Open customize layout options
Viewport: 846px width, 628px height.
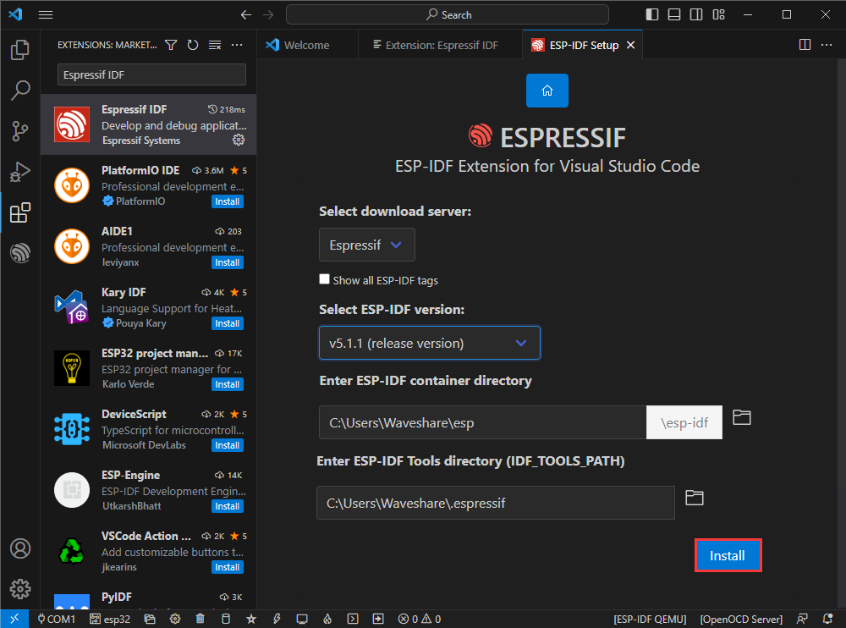tap(718, 14)
